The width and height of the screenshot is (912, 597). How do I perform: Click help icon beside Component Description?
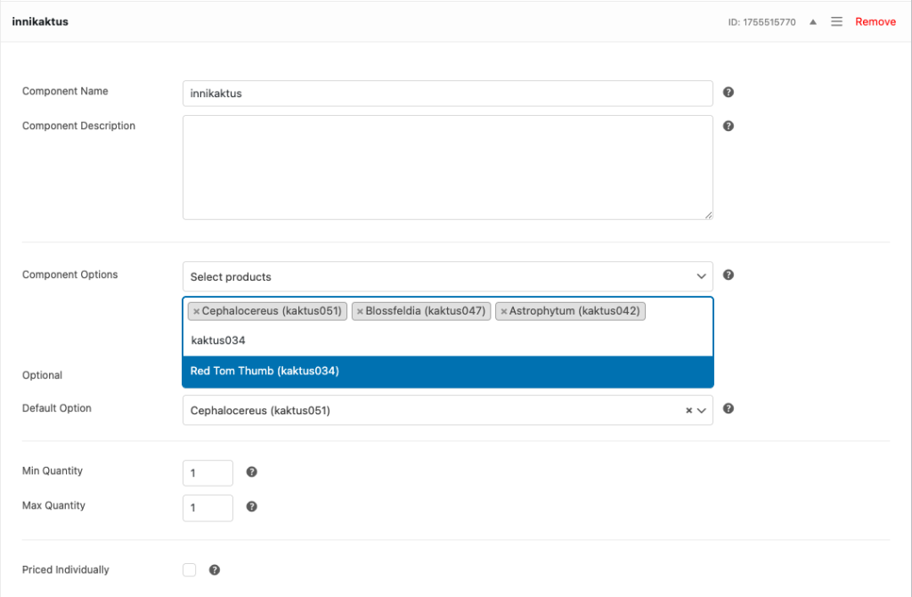pyautogui.click(x=729, y=127)
